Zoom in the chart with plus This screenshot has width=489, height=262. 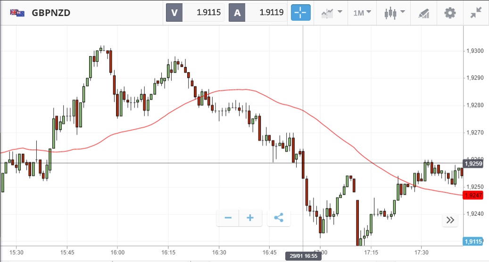point(250,218)
